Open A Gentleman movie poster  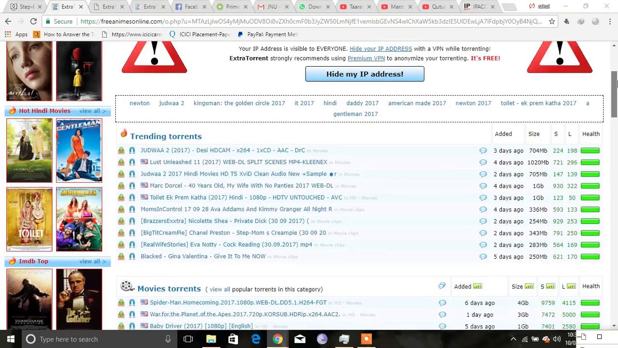(79, 151)
